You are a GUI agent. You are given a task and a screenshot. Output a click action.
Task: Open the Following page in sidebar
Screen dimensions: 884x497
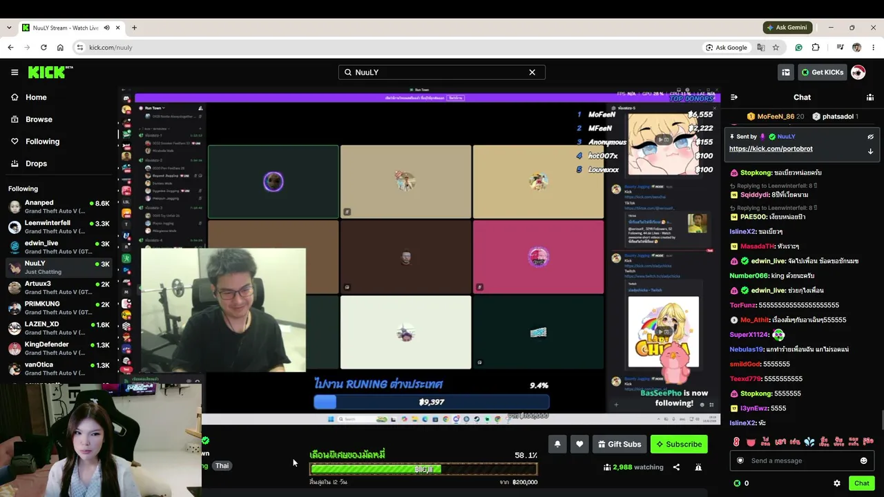42,142
